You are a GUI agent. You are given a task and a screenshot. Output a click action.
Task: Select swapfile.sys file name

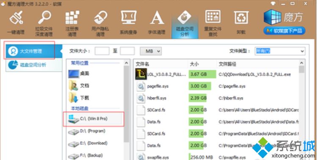[158, 157]
